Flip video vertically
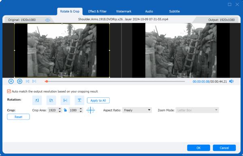 coord(79,100)
